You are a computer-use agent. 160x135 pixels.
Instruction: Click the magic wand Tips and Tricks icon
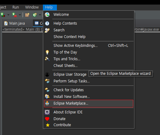(x=47, y=59)
